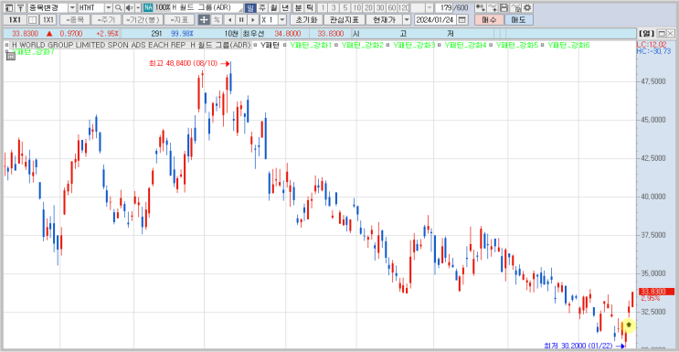Toggle the Y패턴_강화1 indicator marker
The height and width of the screenshot is (352, 679).
(x=286, y=45)
